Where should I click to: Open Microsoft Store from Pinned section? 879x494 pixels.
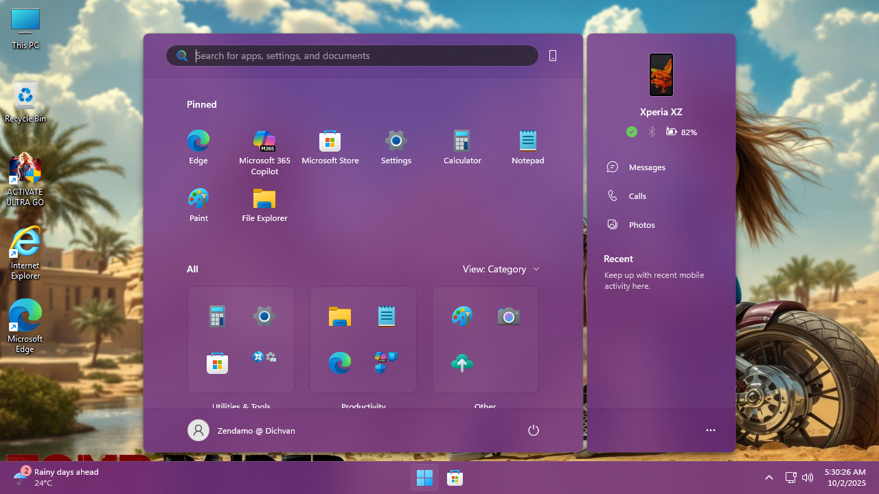click(x=330, y=148)
